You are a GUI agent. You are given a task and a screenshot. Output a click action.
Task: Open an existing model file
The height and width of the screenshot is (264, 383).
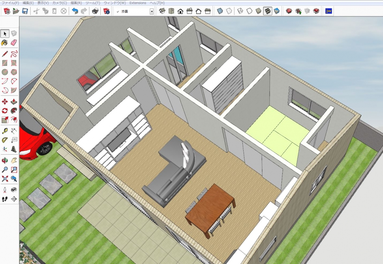16,11
